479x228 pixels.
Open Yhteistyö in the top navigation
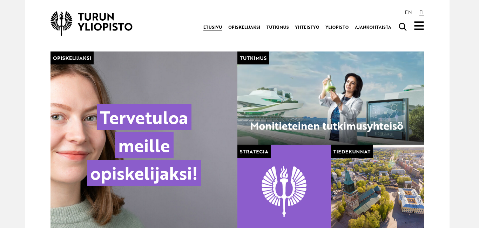point(307,27)
